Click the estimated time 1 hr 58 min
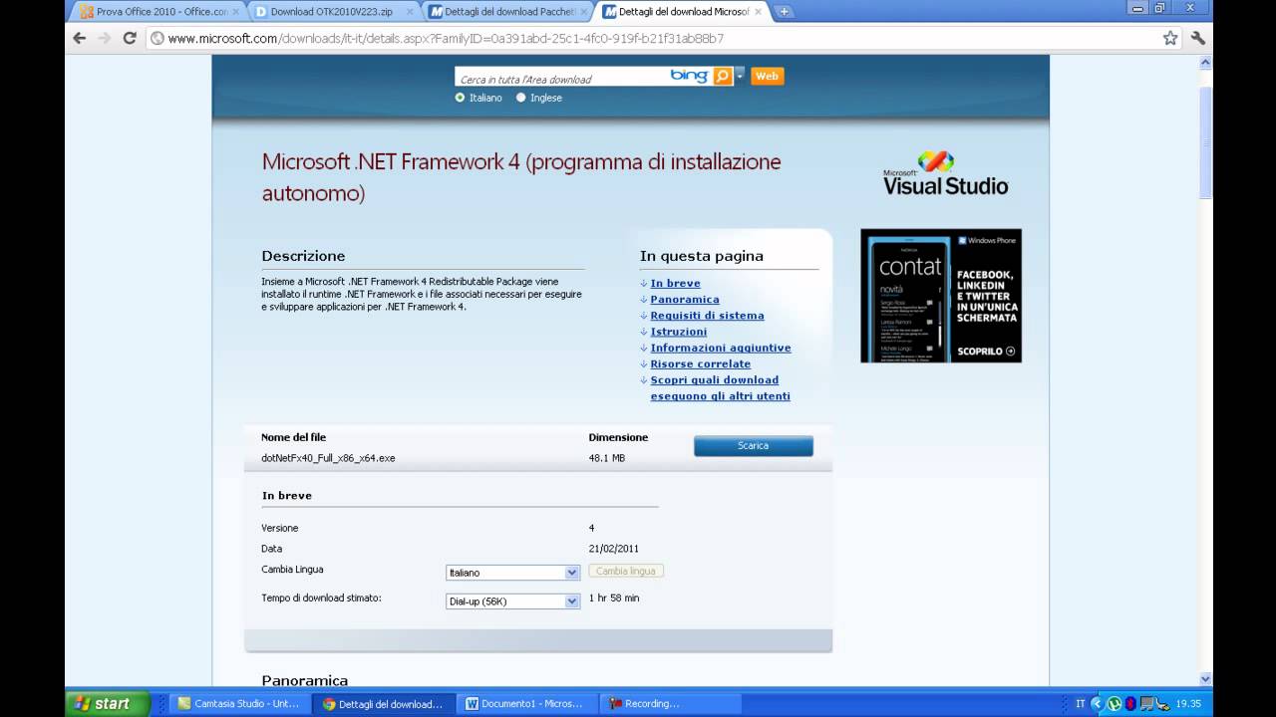The height and width of the screenshot is (717, 1276). (614, 598)
